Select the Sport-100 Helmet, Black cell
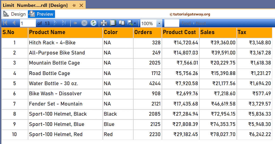The image size is (275, 144). tap(65, 114)
